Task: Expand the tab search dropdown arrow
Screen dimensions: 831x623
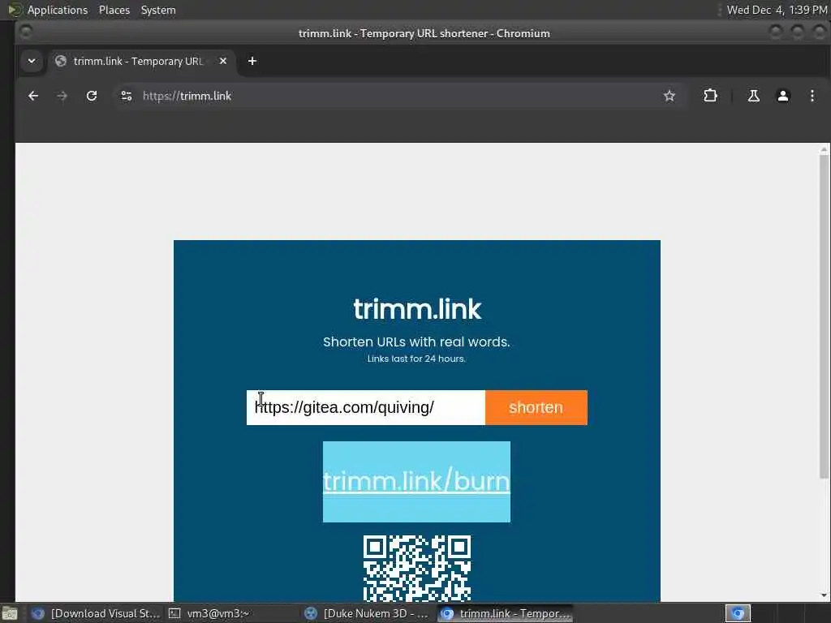Action: point(32,61)
